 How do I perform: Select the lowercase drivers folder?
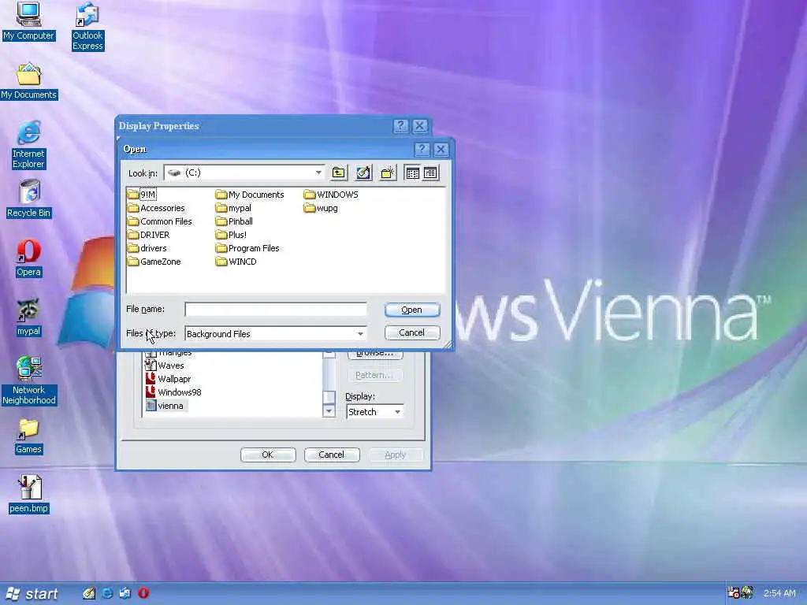[147, 248]
